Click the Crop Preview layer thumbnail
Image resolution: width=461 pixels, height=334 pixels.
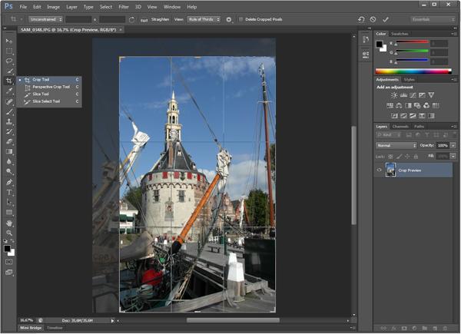pos(390,170)
